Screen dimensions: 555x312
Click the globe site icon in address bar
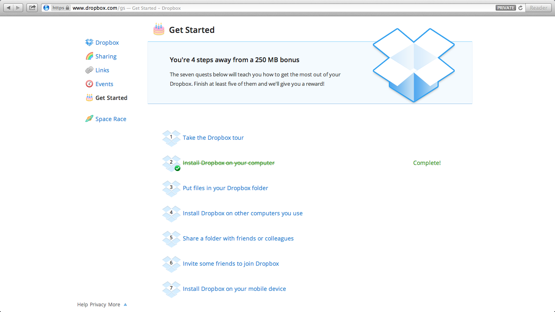(x=46, y=8)
